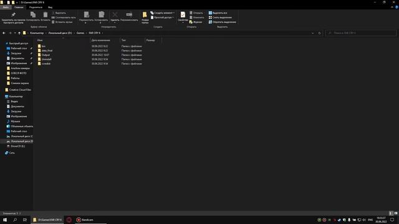Open taskbar search magnifier

coord(15,220)
